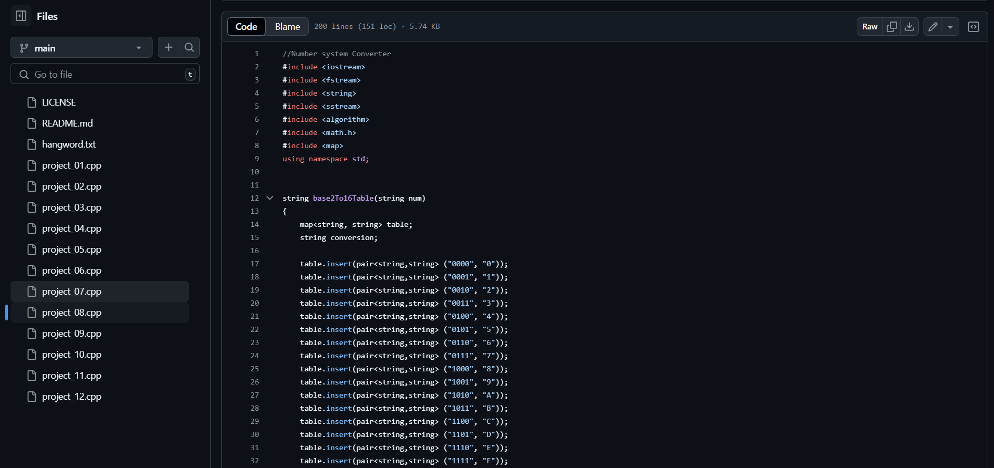
Task: Edit this file with the pencil icon
Action: click(x=932, y=27)
